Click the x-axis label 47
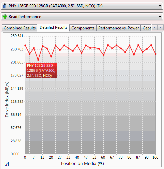The height and width of the screenshot is (169, 164). 86,157
